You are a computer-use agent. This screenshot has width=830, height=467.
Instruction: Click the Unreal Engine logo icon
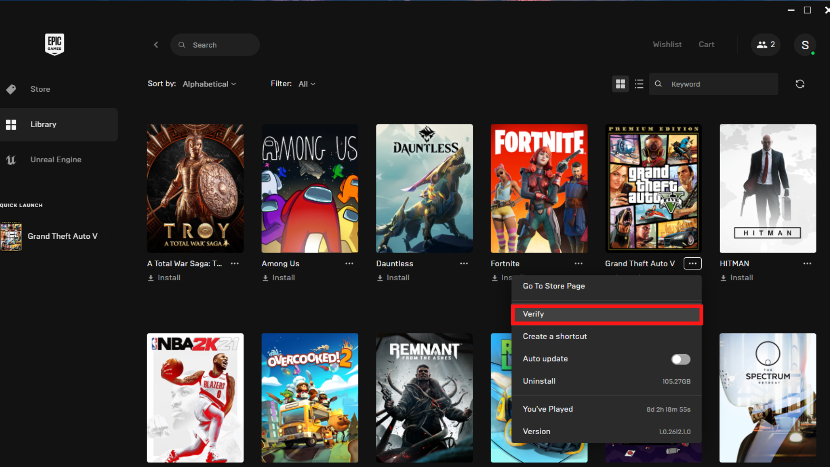(11, 160)
